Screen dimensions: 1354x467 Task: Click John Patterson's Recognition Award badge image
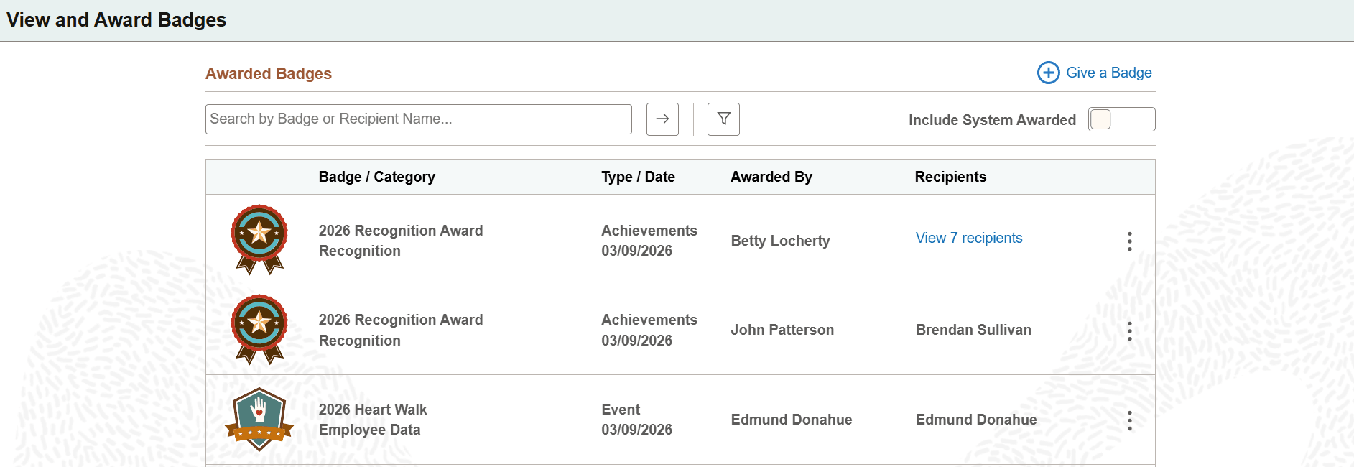(x=259, y=330)
